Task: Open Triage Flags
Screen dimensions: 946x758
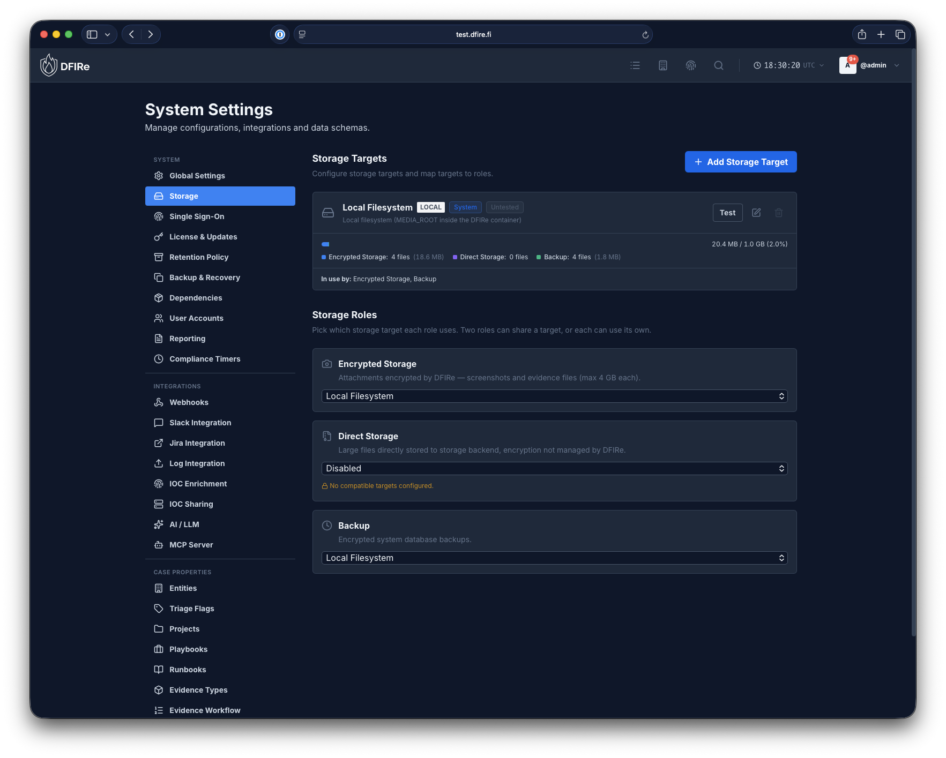Action: coord(220,609)
